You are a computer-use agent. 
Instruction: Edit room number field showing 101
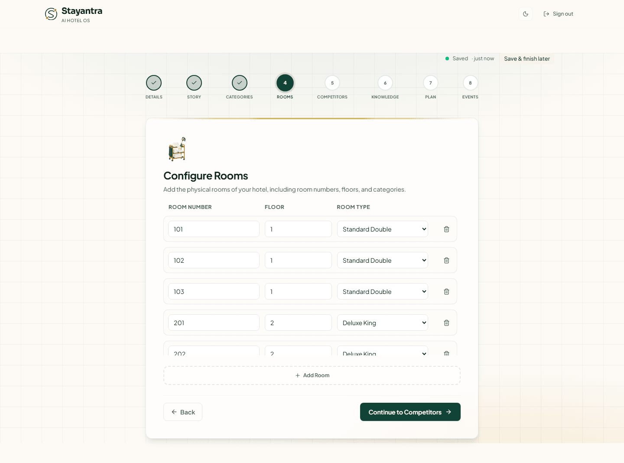tap(214, 229)
